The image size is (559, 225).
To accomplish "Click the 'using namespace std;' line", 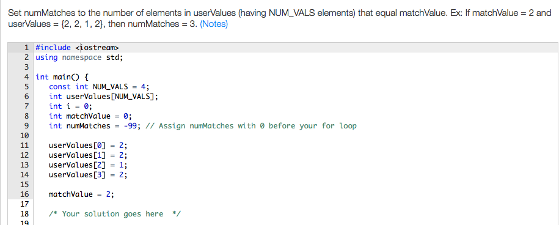I will click(x=79, y=57).
